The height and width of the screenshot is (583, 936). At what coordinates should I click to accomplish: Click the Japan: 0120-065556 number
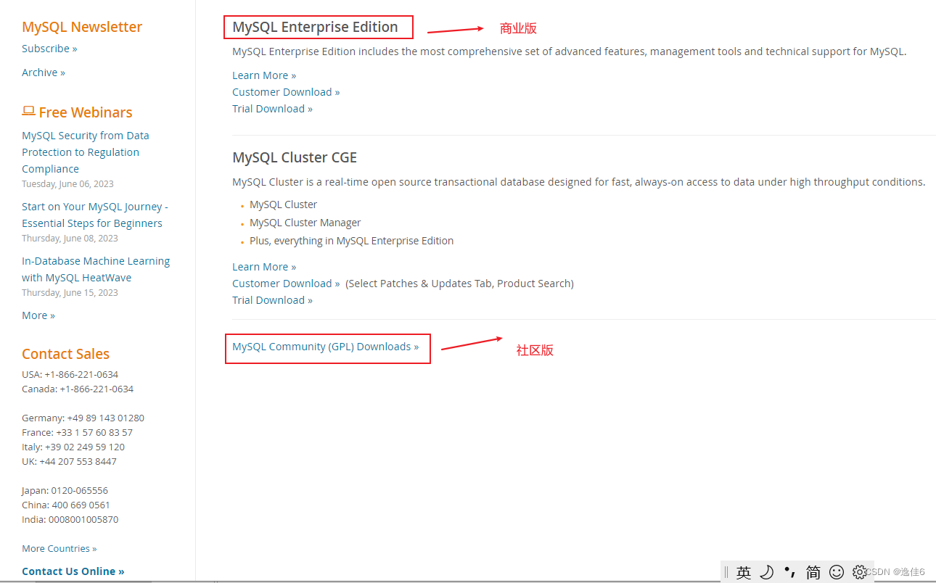pos(65,491)
